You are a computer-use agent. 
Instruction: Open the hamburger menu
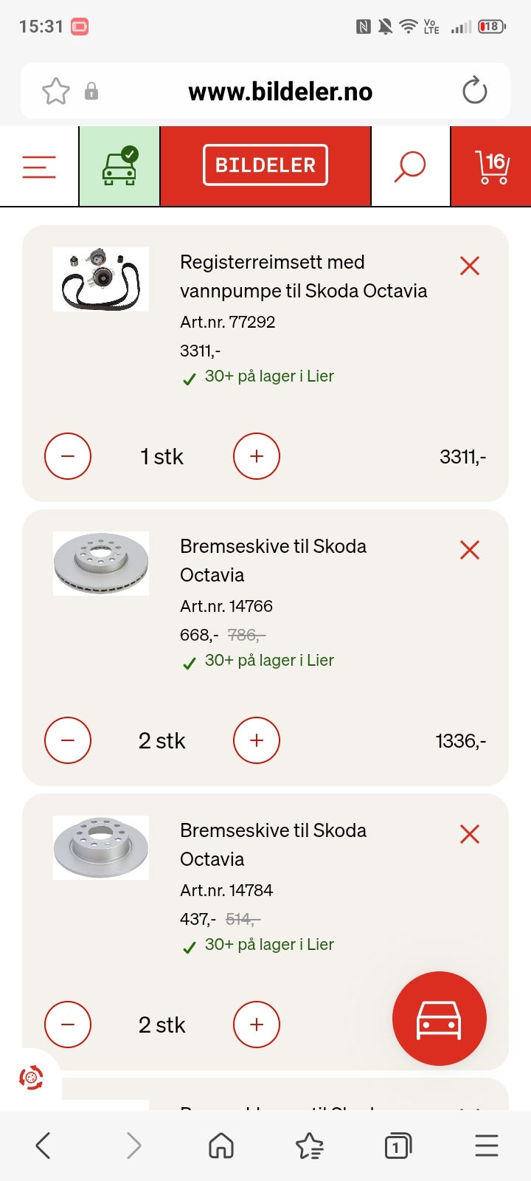(39, 167)
